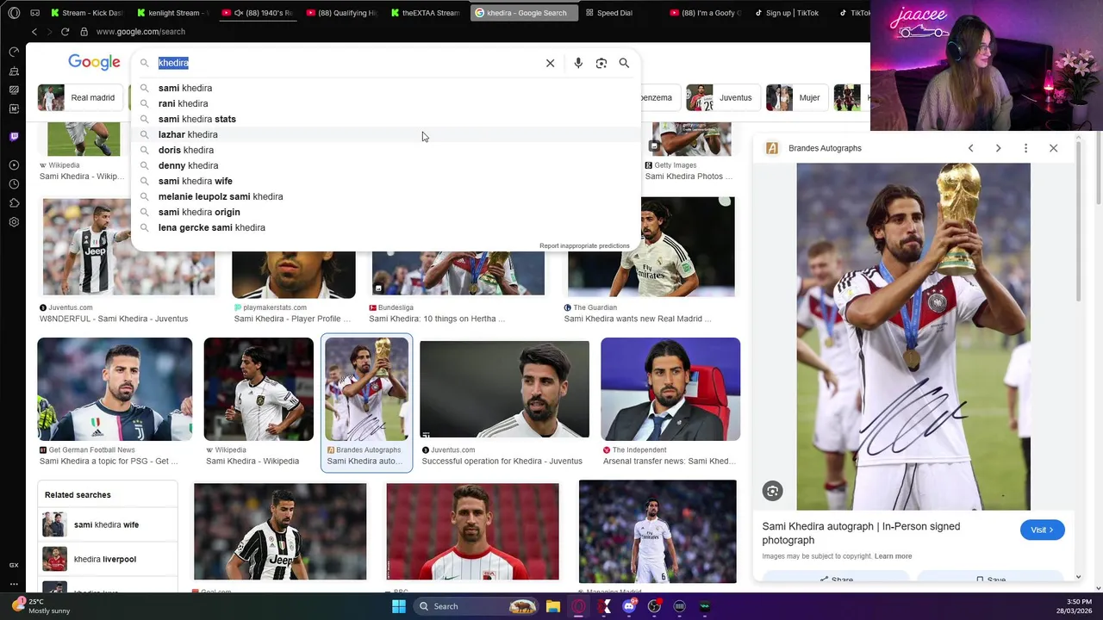The image size is (1103, 620).
Task: Open OBS Studio from taskbar
Action: click(654, 606)
